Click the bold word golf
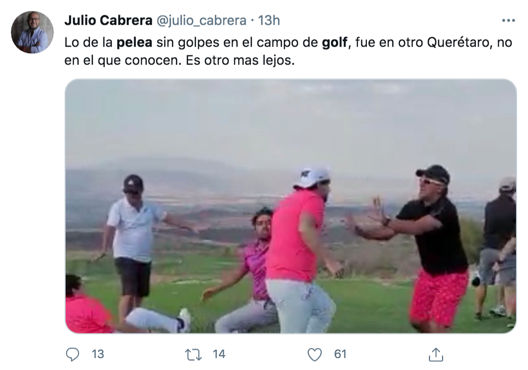This screenshot has height=370, width=528. pos(335,42)
